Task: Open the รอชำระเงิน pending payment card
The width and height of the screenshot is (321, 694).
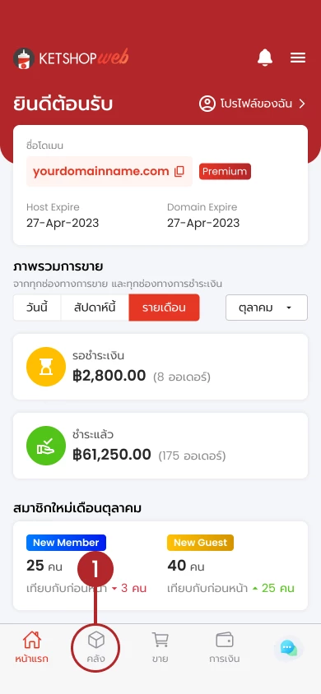Action: point(160,367)
